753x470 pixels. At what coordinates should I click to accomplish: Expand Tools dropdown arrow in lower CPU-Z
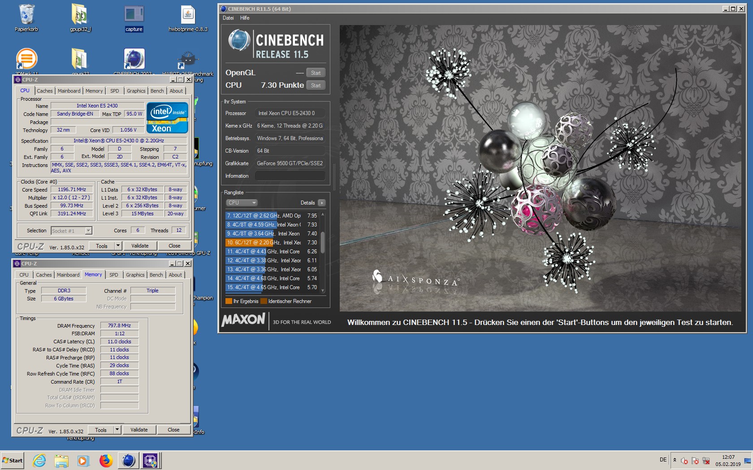(117, 430)
